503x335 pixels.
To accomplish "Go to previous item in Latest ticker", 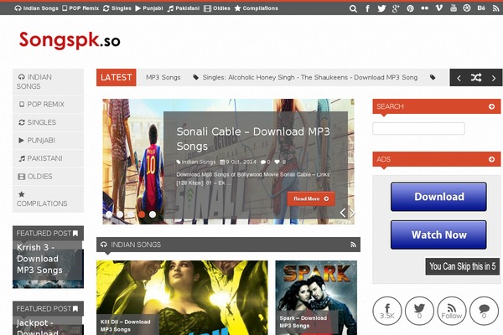I will click(x=459, y=78).
